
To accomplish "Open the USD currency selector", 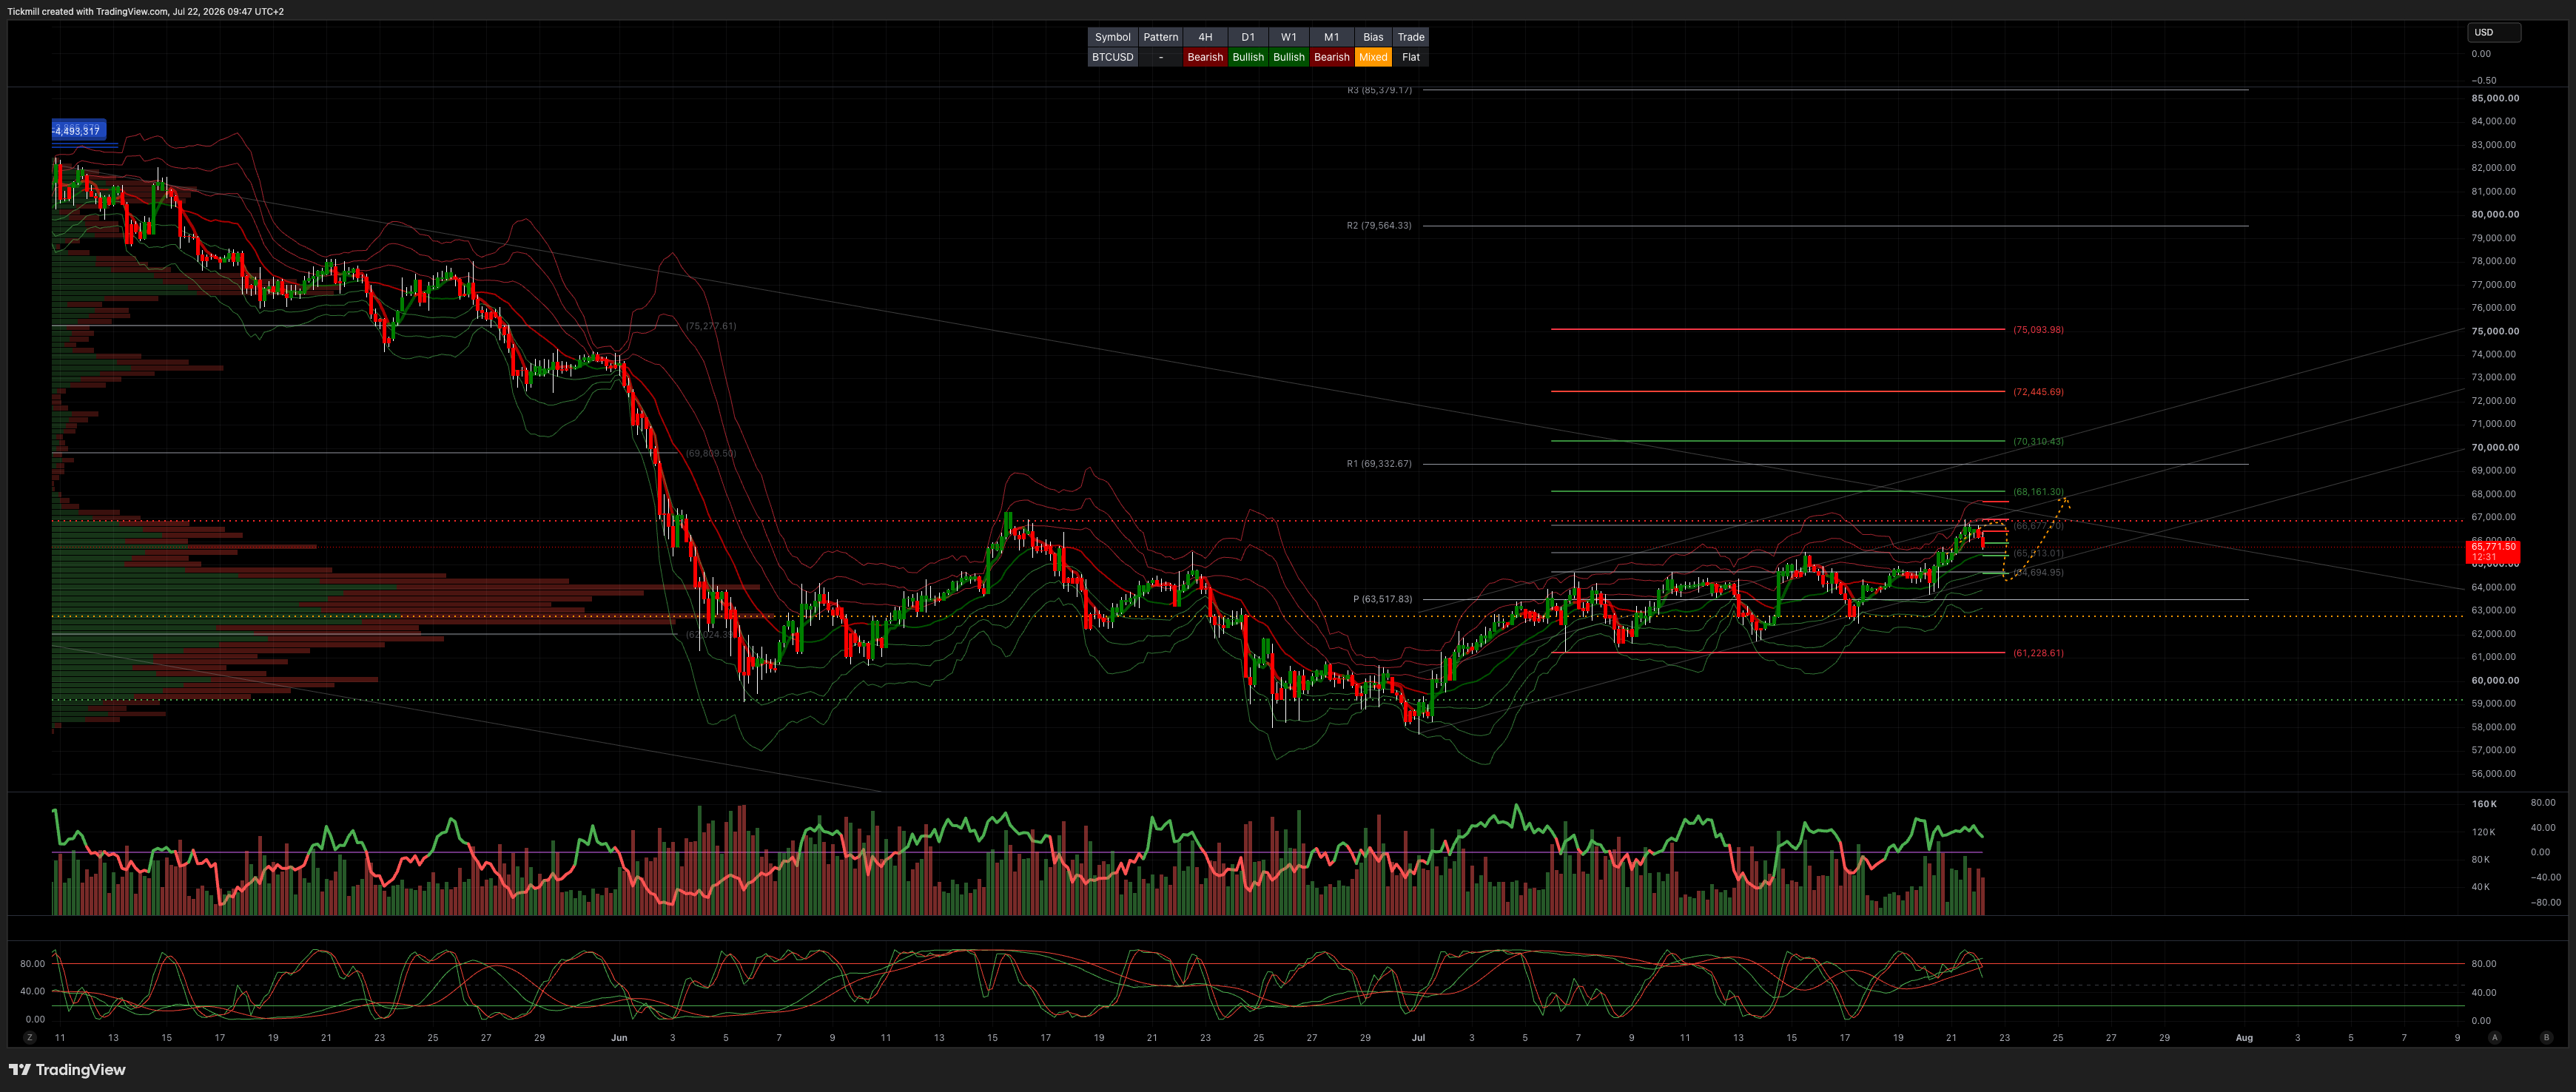I will click(2493, 32).
